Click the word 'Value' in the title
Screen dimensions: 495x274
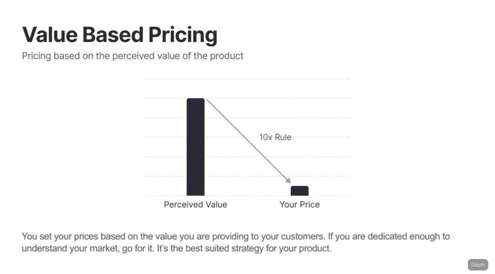pyautogui.click(x=49, y=35)
